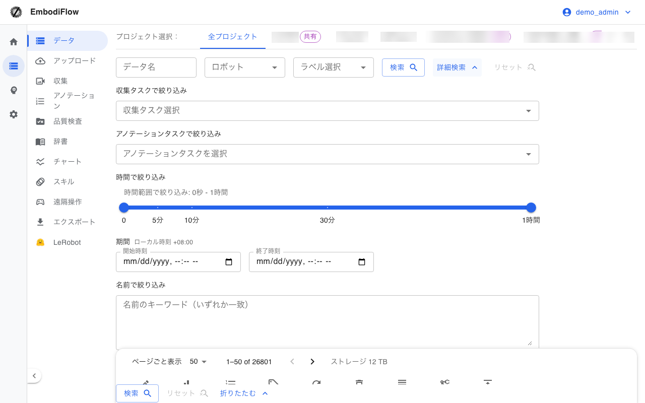Click the brain AI icon in the left rail
The width and height of the screenshot is (645, 403).
pos(14,90)
